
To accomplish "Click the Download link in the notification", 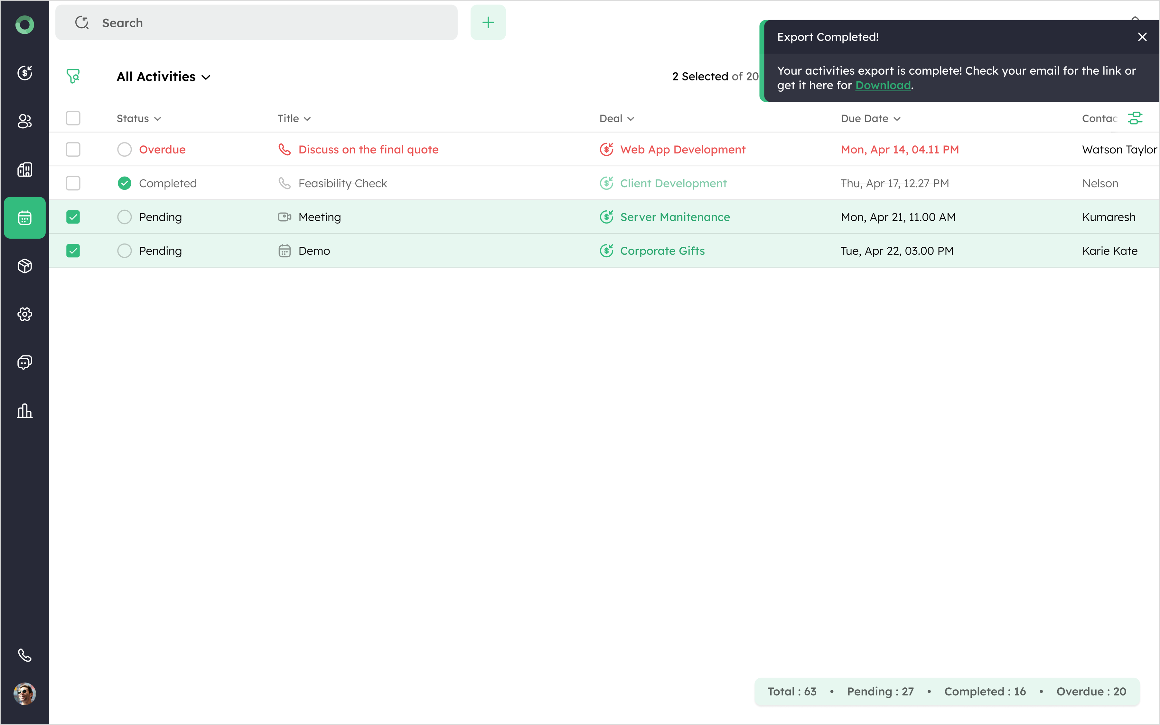I will [883, 85].
